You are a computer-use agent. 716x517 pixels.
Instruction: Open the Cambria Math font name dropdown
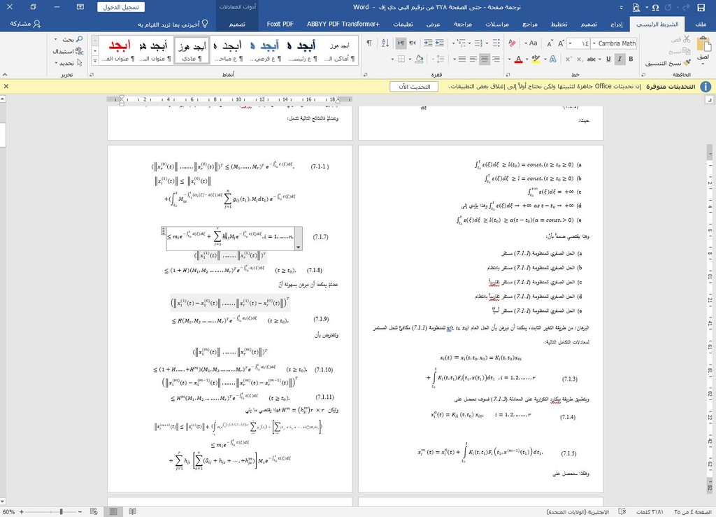(x=594, y=44)
